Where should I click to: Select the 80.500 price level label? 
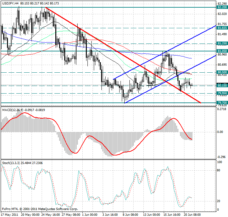click(x=222, y=72)
